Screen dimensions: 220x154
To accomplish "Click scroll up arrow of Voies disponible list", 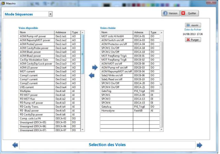I will tap(82, 33).
